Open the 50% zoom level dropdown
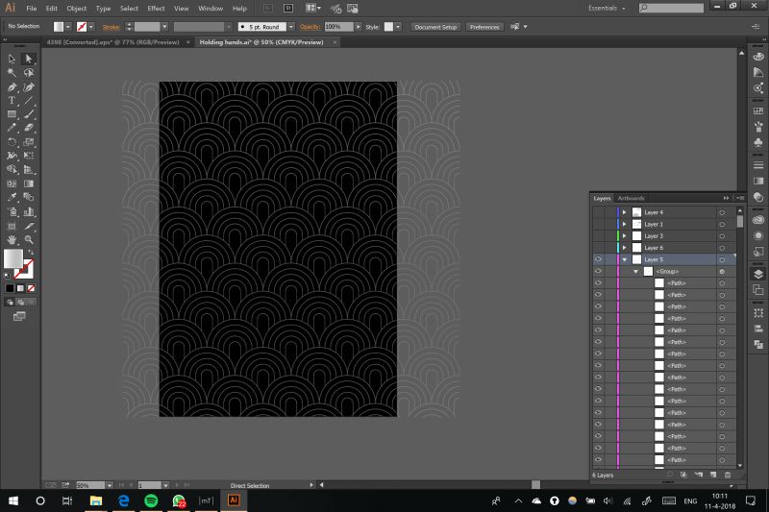This screenshot has height=512, width=769. pyautogui.click(x=109, y=485)
